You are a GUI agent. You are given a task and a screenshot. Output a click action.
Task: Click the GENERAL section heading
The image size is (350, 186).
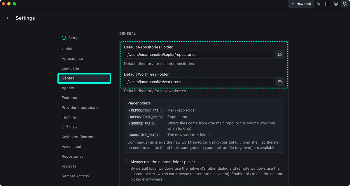pos(127,34)
